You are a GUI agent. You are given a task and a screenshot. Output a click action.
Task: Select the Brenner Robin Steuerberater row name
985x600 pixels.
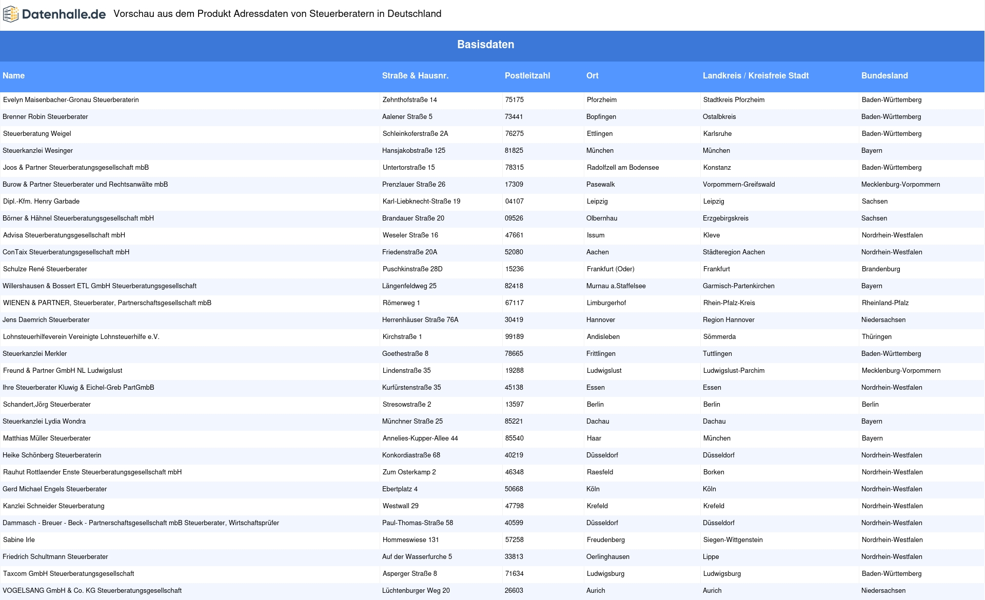point(45,117)
